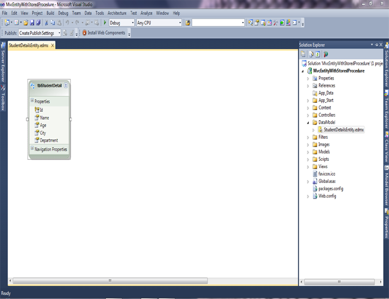Viewport: 389px width, 299px height.
Task: Select Global.asax in Solution Explorer
Action: 327,181
